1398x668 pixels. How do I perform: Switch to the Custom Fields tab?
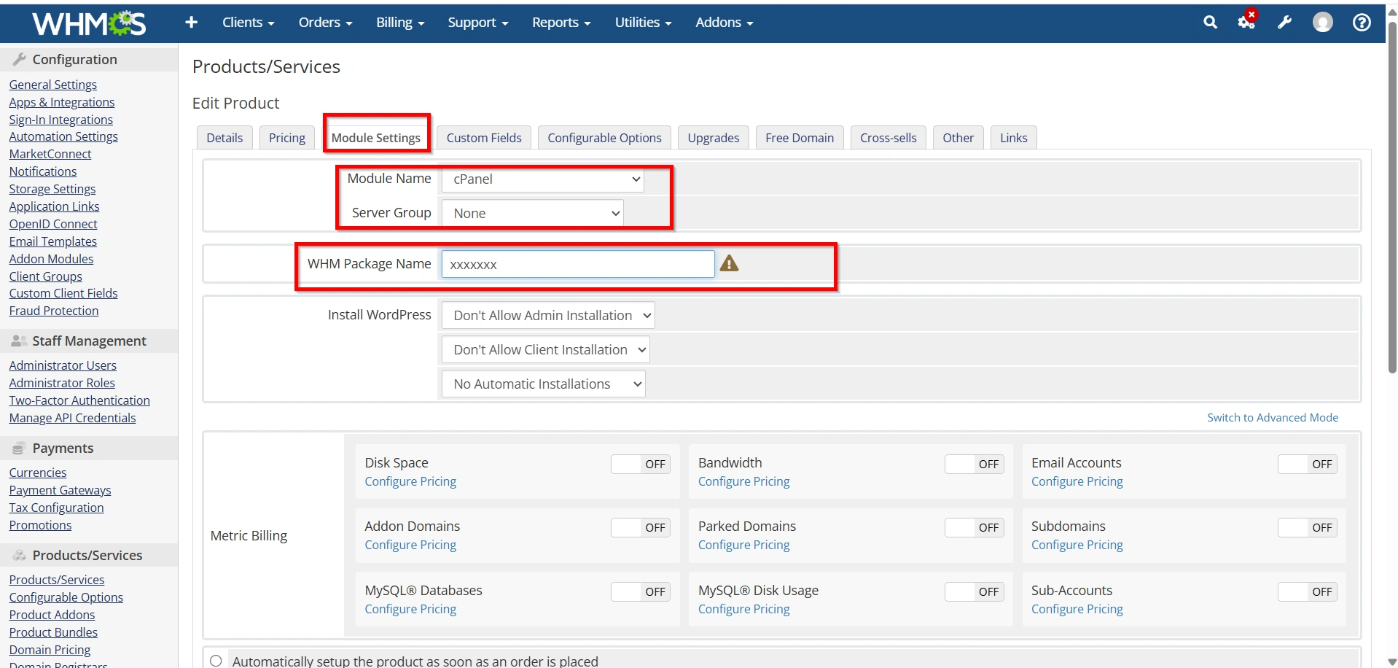484,138
